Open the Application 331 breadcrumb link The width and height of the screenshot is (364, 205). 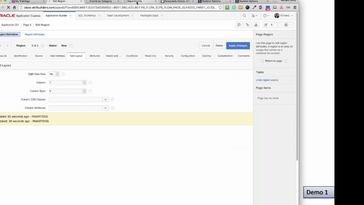pyautogui.click(x=10, y=25)
